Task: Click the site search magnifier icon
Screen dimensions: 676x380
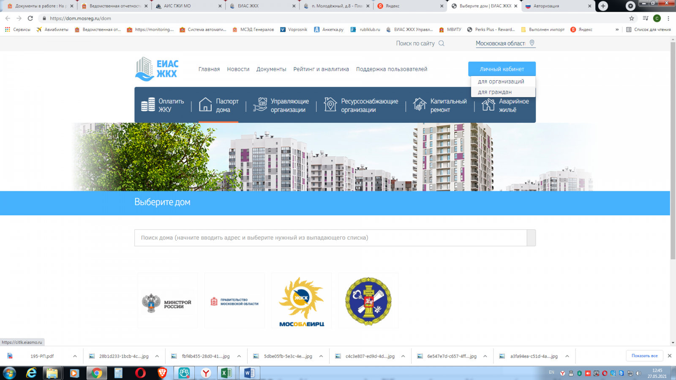Action: (x=442, y=43)
